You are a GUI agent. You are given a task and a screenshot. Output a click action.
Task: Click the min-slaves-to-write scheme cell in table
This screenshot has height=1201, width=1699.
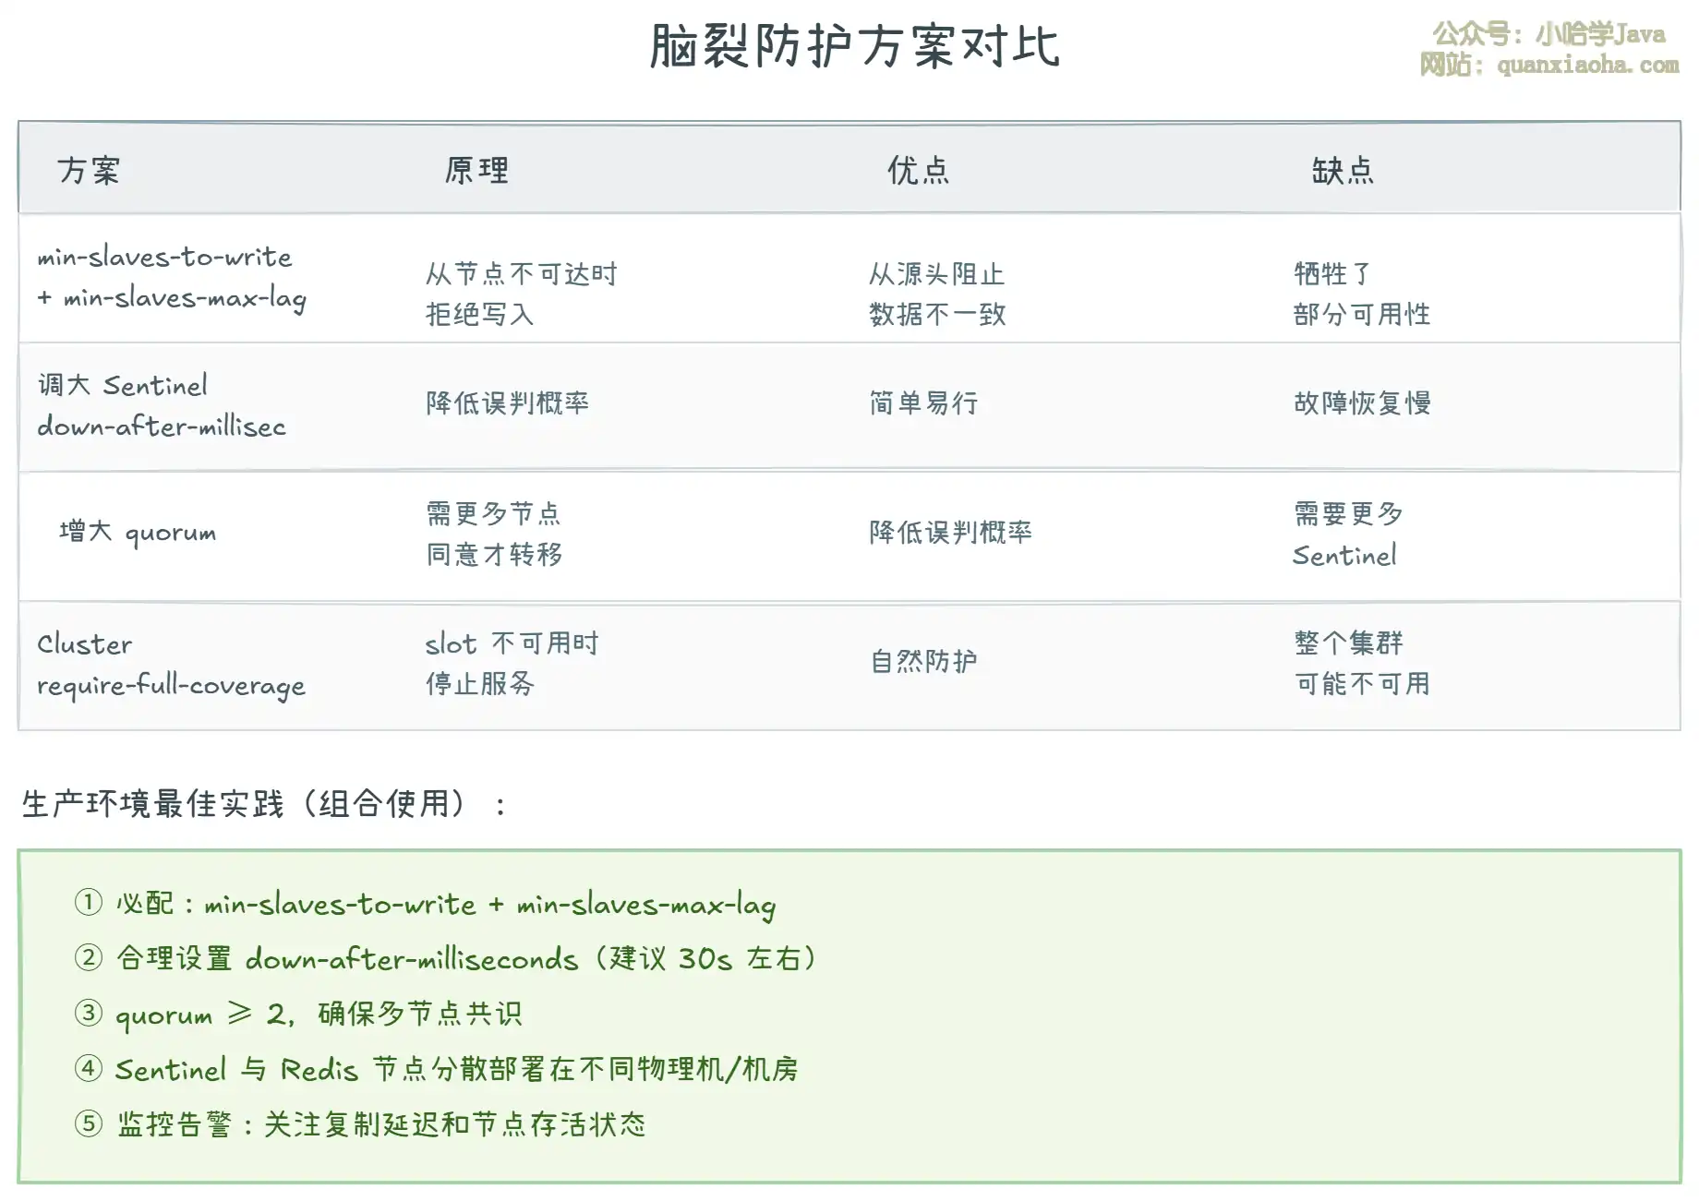tap(171, 277)
